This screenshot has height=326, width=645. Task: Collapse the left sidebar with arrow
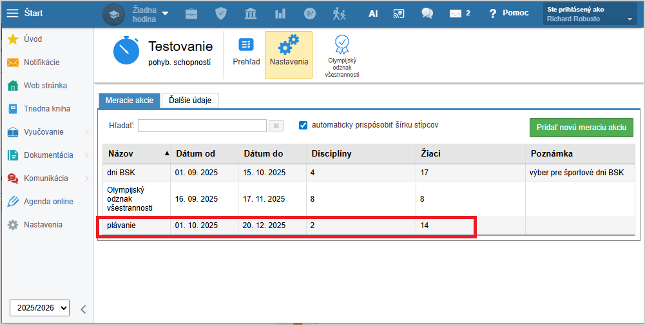point(83,309)
